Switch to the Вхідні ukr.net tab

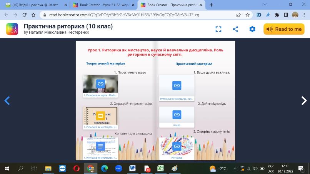pos(35,5)
